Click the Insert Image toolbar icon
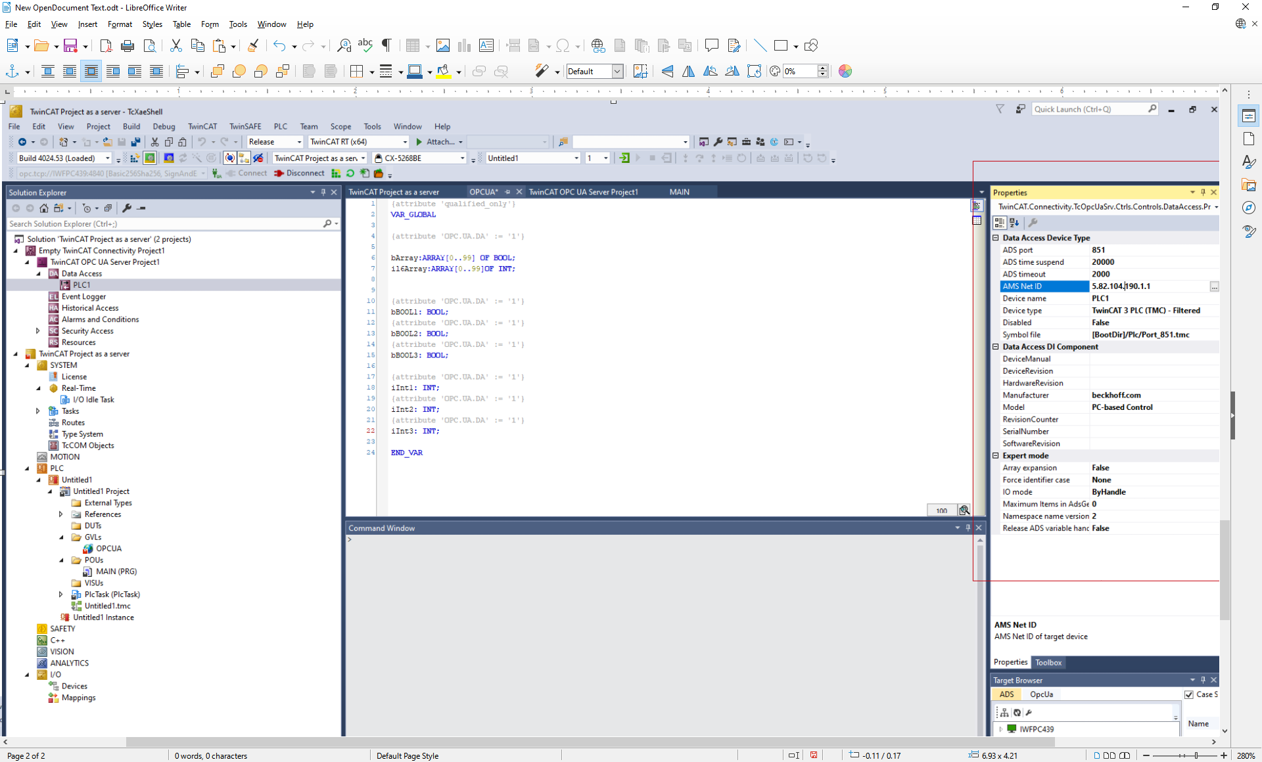 443,45
